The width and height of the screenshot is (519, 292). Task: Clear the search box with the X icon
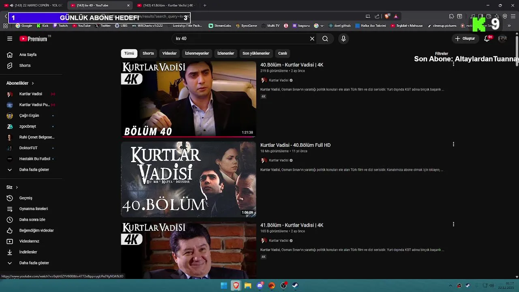tap(312, 39)
